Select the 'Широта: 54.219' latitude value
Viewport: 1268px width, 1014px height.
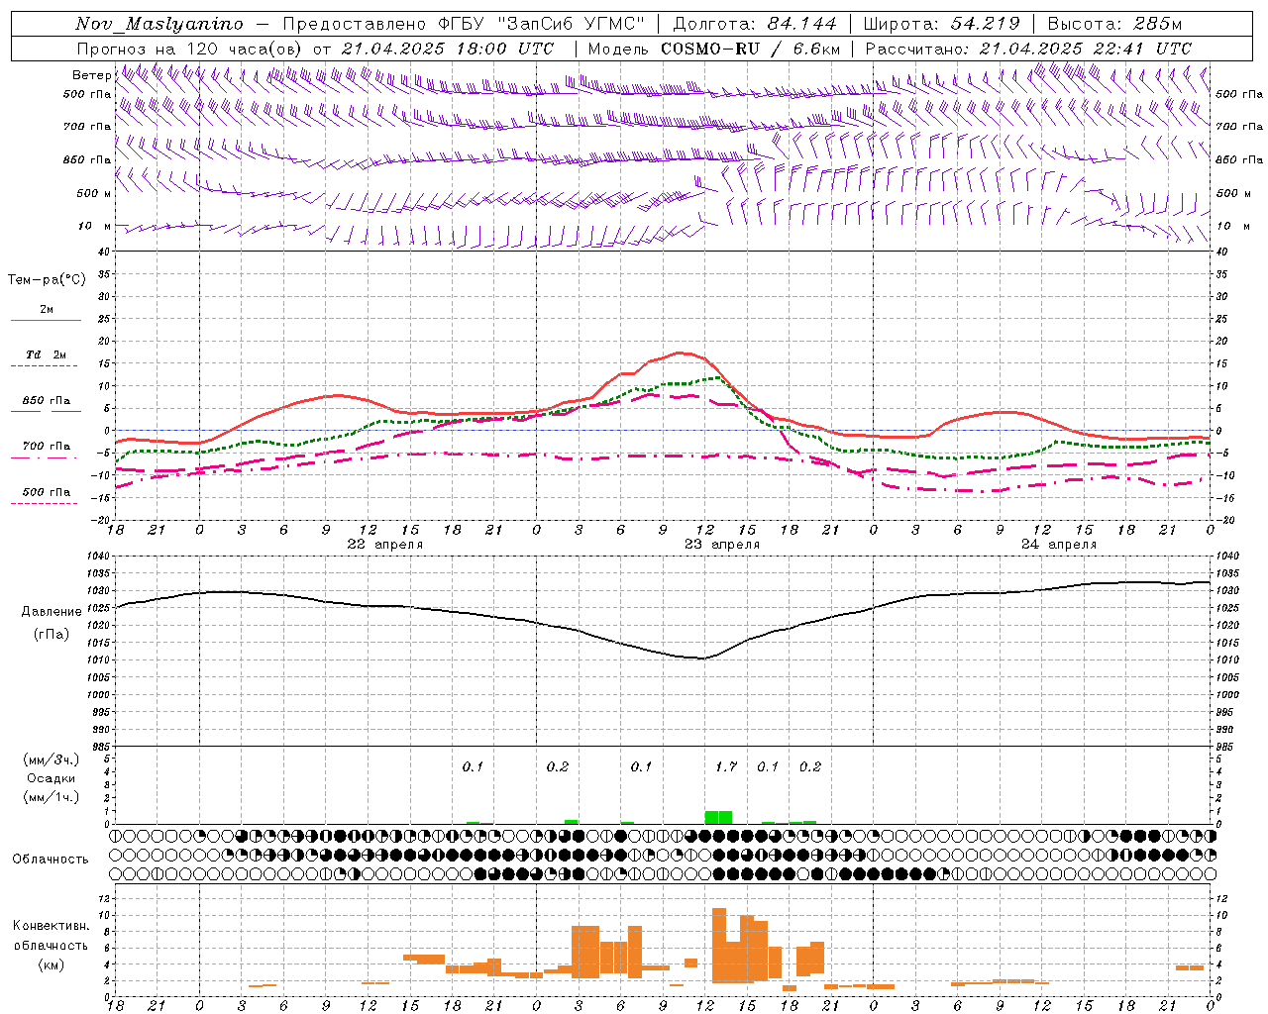942,24
